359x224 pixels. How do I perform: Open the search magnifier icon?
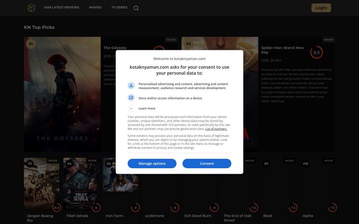pyautogui.click(x=136, y=8)
